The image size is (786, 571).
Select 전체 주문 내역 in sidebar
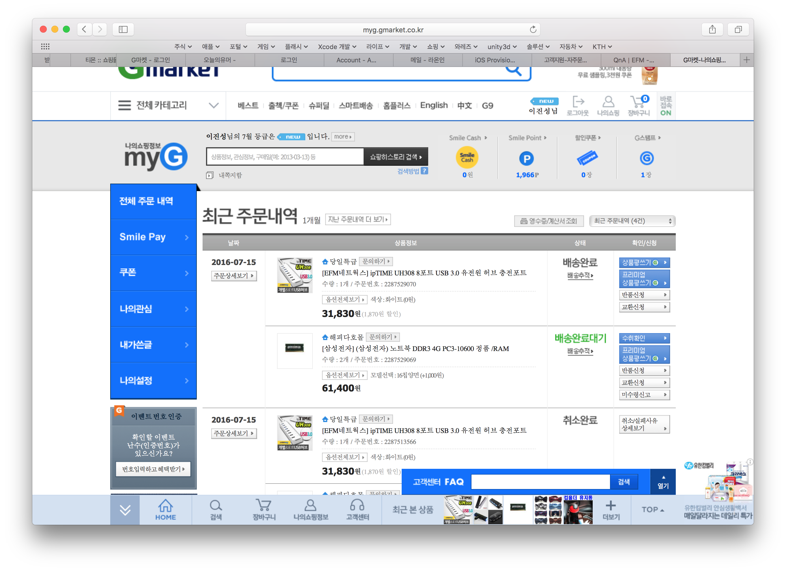click(154, 201)
